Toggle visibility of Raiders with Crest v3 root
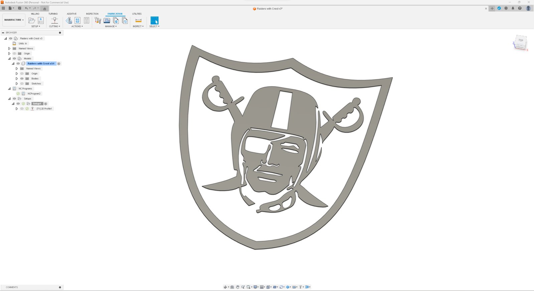 10,38
